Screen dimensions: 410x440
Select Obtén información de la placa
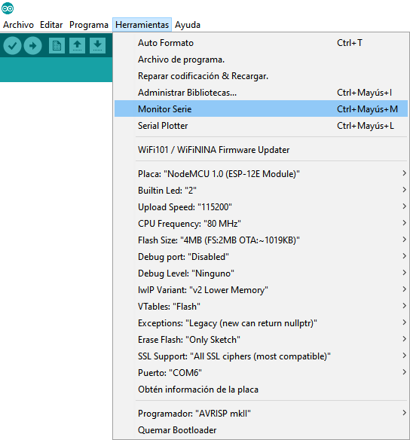click(x=261, y=390)
